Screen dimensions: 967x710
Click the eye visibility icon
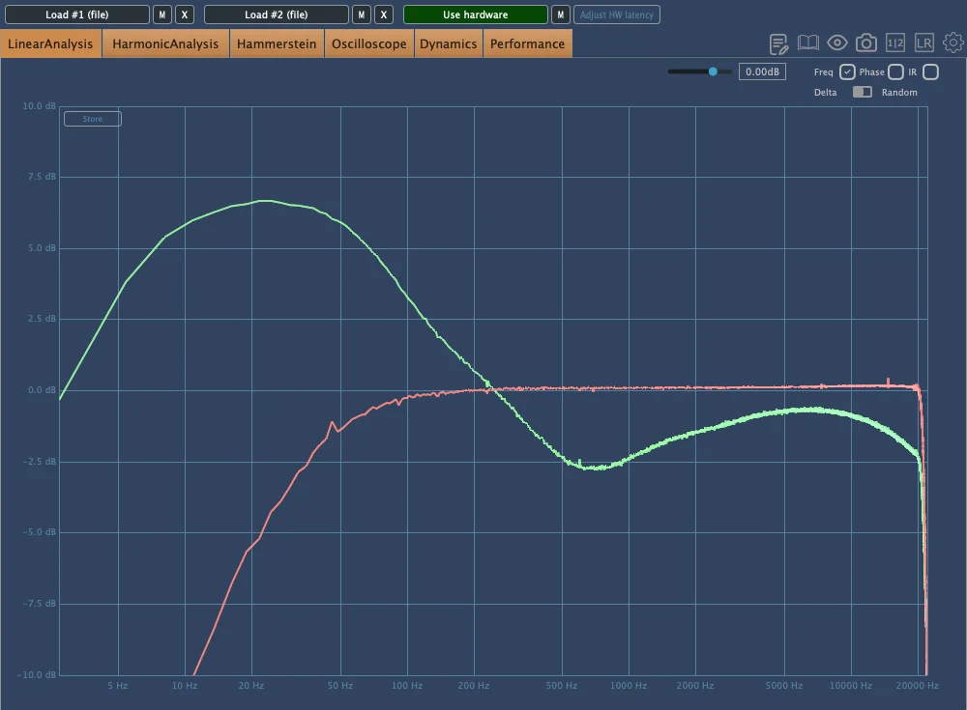coord(837,43)
